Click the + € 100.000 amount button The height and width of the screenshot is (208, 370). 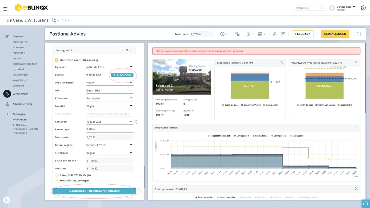pyautogui.click(x=122, y=75)
